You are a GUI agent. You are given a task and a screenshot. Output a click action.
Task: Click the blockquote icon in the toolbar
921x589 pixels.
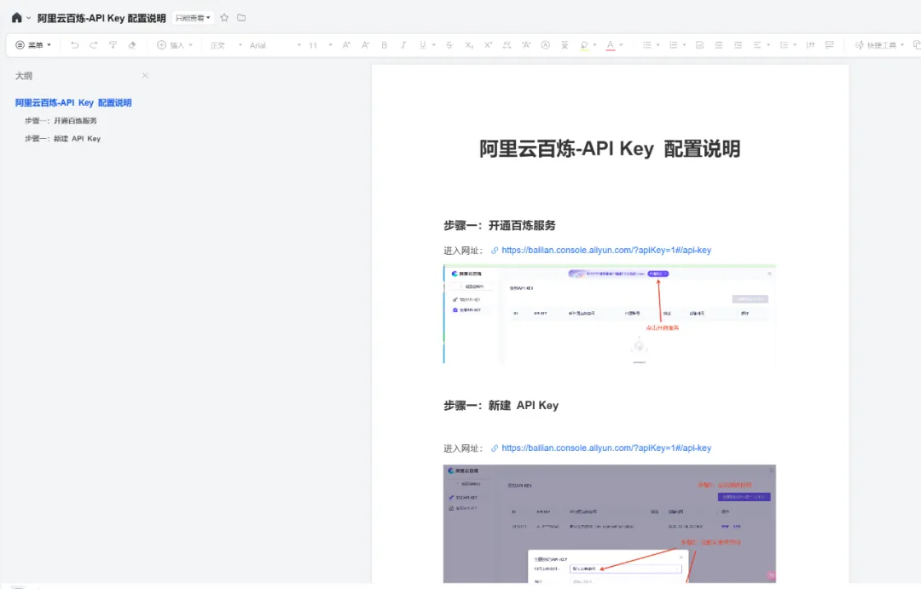click(808, 44)
